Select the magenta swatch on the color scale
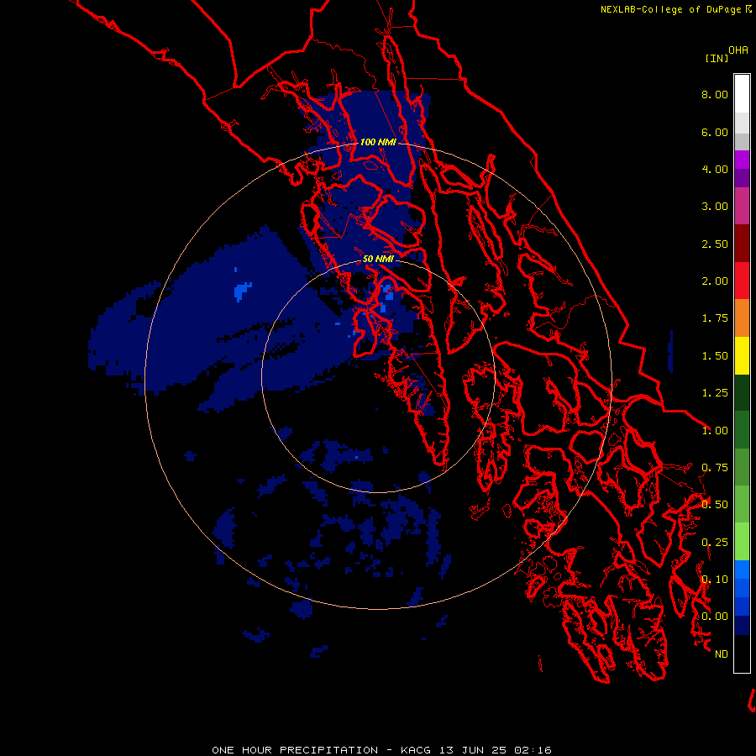The height and width of the screenshot is (756, 756). point(742,160)
